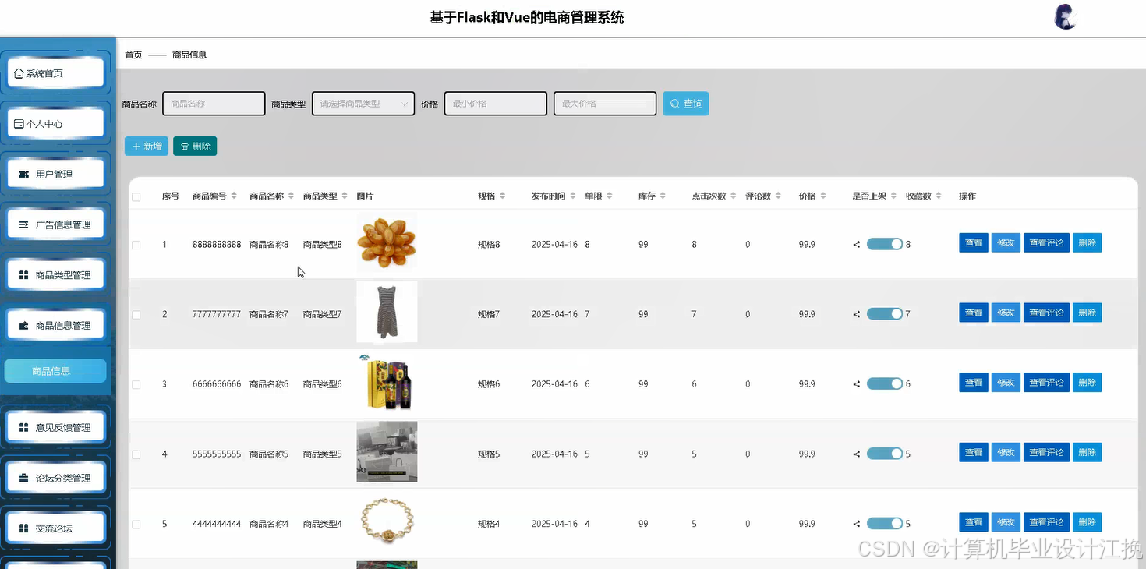Sort the list by 点击次数

[x=734, y=196]
